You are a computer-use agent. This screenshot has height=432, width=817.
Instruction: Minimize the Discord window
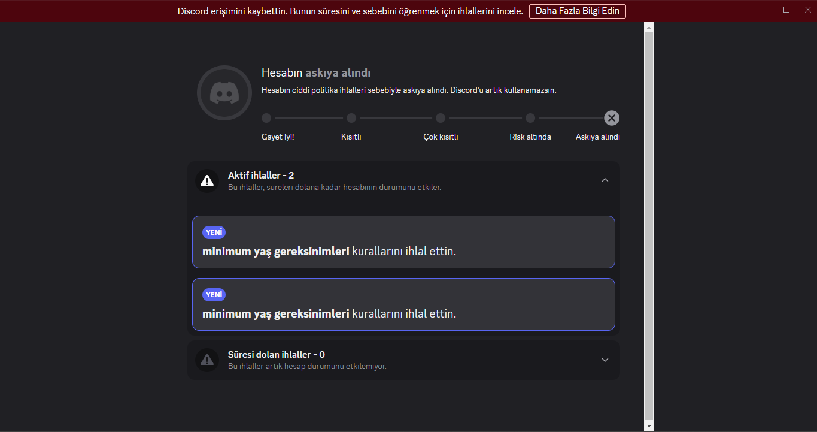point(765,10)
